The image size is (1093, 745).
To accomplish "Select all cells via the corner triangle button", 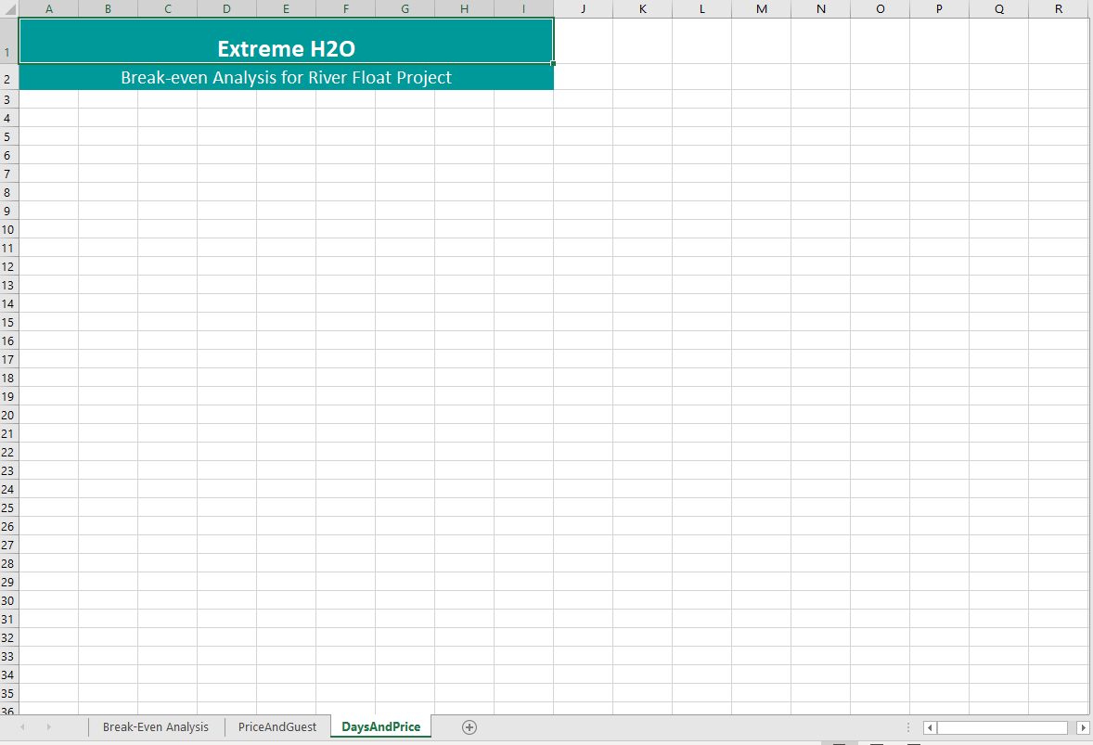I will pos(8,8).
